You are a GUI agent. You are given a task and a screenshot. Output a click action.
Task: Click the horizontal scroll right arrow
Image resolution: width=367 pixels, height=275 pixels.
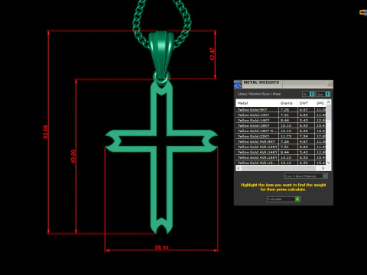[x=323, y=168]
